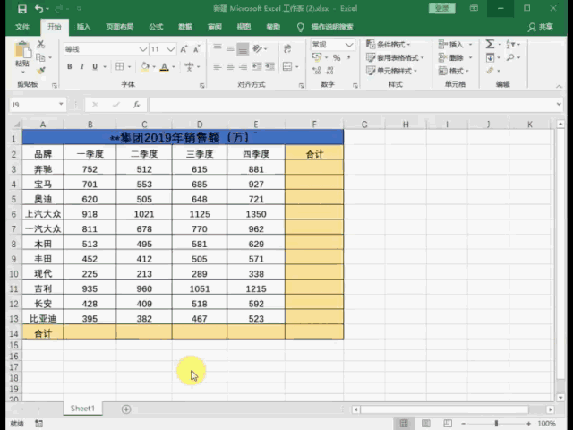The width and height of the screenshot is (573, 430).
Task: Click the sign-in button in the title bar
Action: click(x=441, y=8)
